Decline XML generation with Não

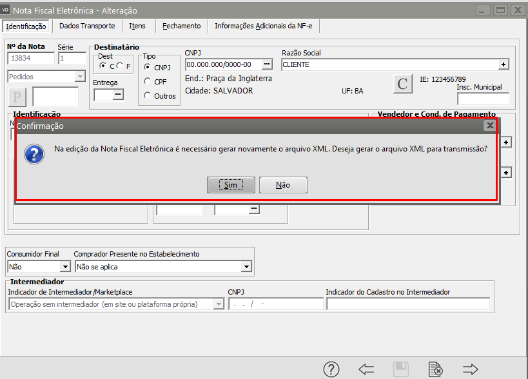click(x=283, y=185)
